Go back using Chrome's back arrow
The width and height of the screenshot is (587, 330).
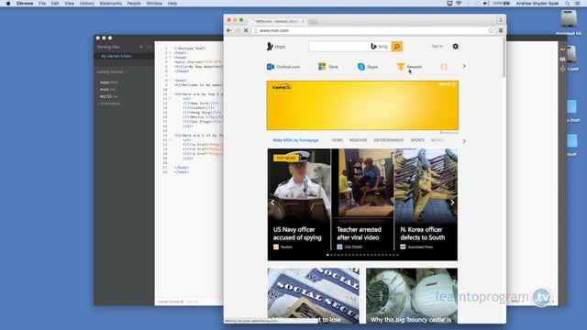[229, 30]
